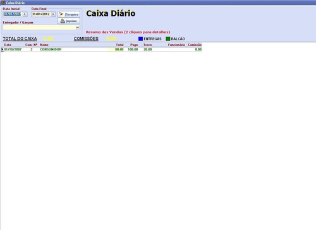Click the Pesquisa search button

point(69,15)
